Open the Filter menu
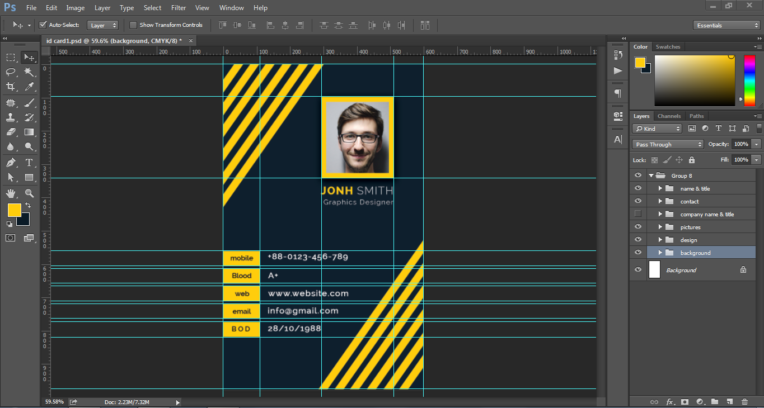 179,8
